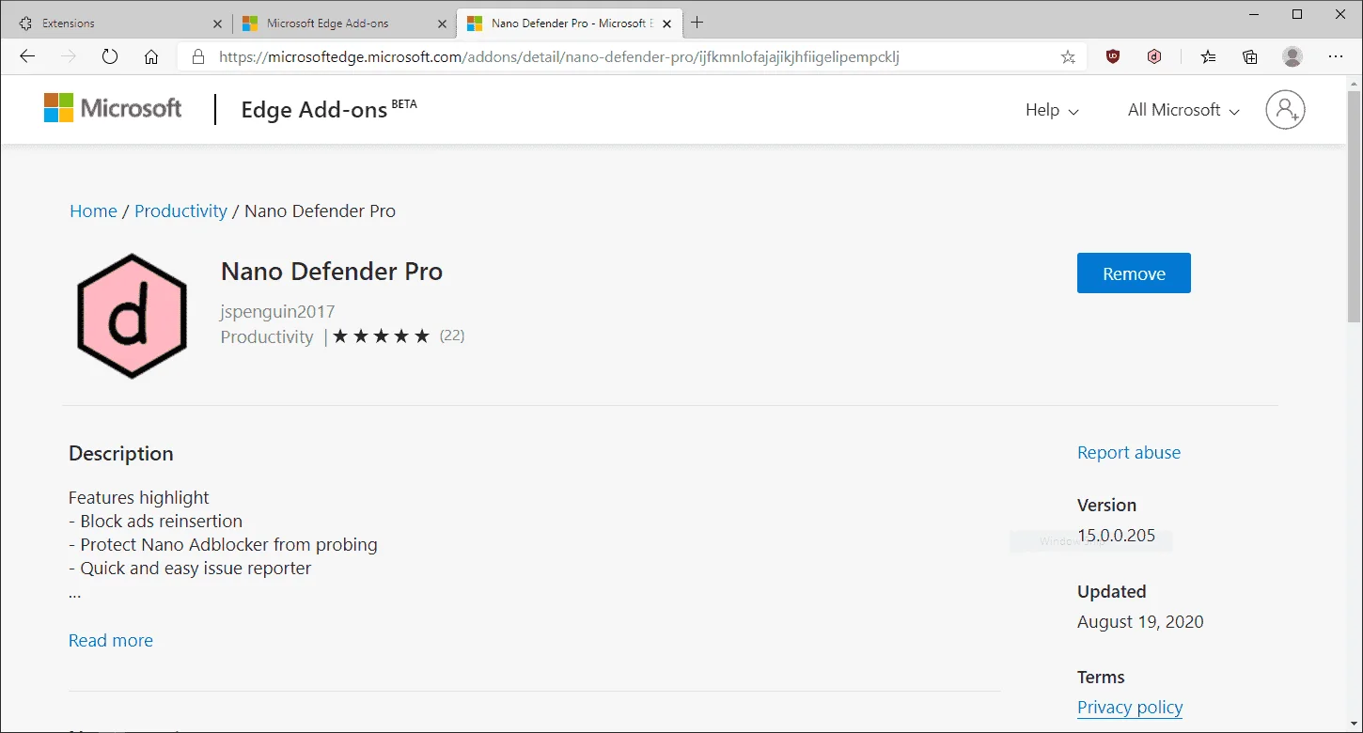The height and width of the screenshot is (733, 1363).
Task: Open the browser home page
Action: click(x=151, y=56)
